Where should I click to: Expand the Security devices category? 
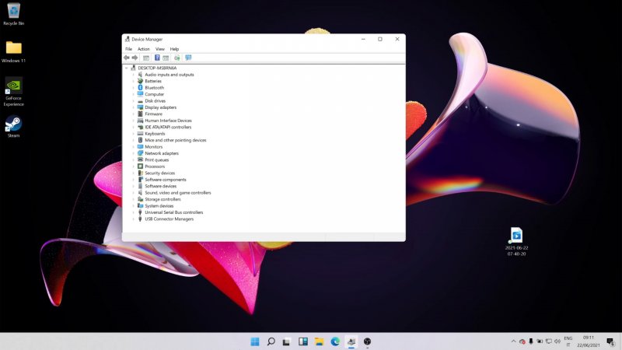coord(133,173)
